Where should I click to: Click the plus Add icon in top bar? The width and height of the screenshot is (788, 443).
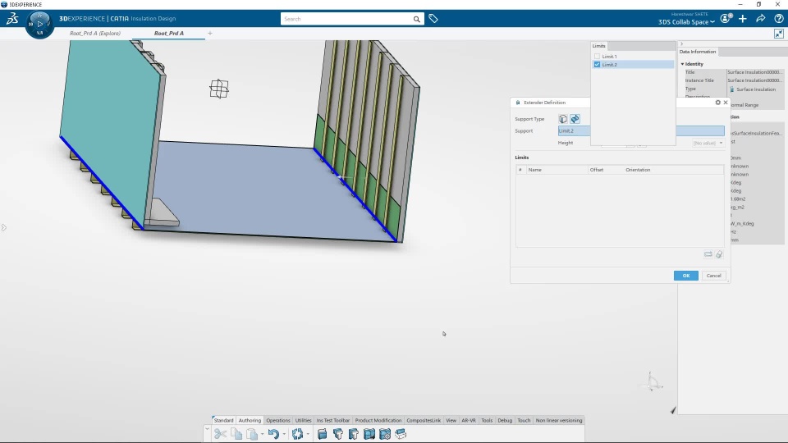(743, 19)
